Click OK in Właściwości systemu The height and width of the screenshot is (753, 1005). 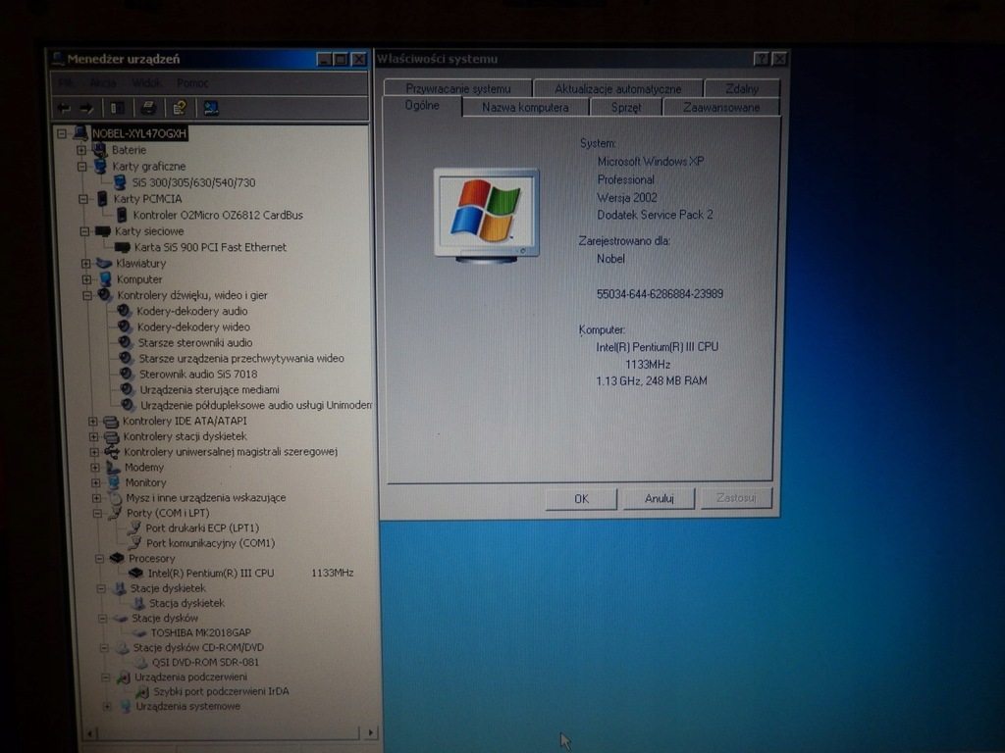[x=581, y=498]
